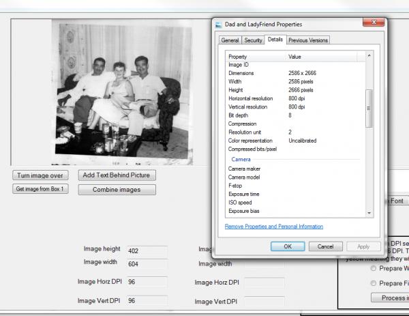Select the Compressed bits/pixel row
This screenshot has height=316, width=409.
coord(295,149)
